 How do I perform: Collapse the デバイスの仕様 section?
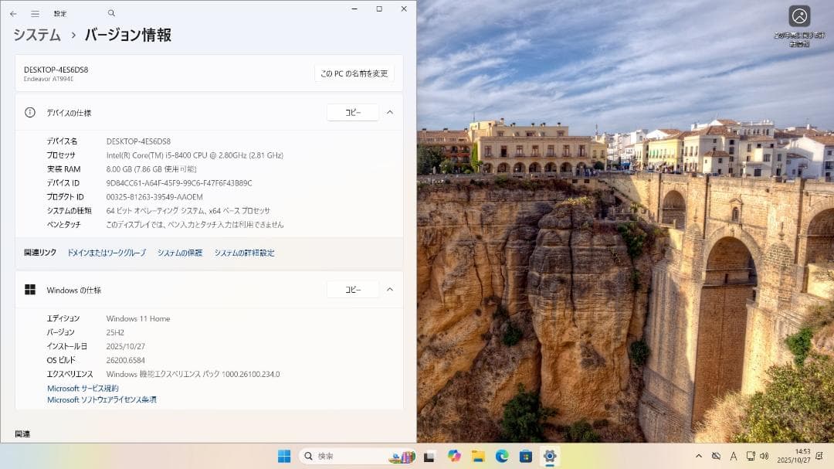390,112
